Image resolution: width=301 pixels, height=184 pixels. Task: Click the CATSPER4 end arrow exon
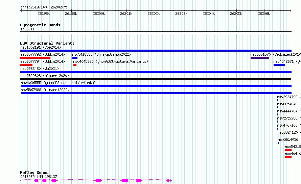pos(169,181)
